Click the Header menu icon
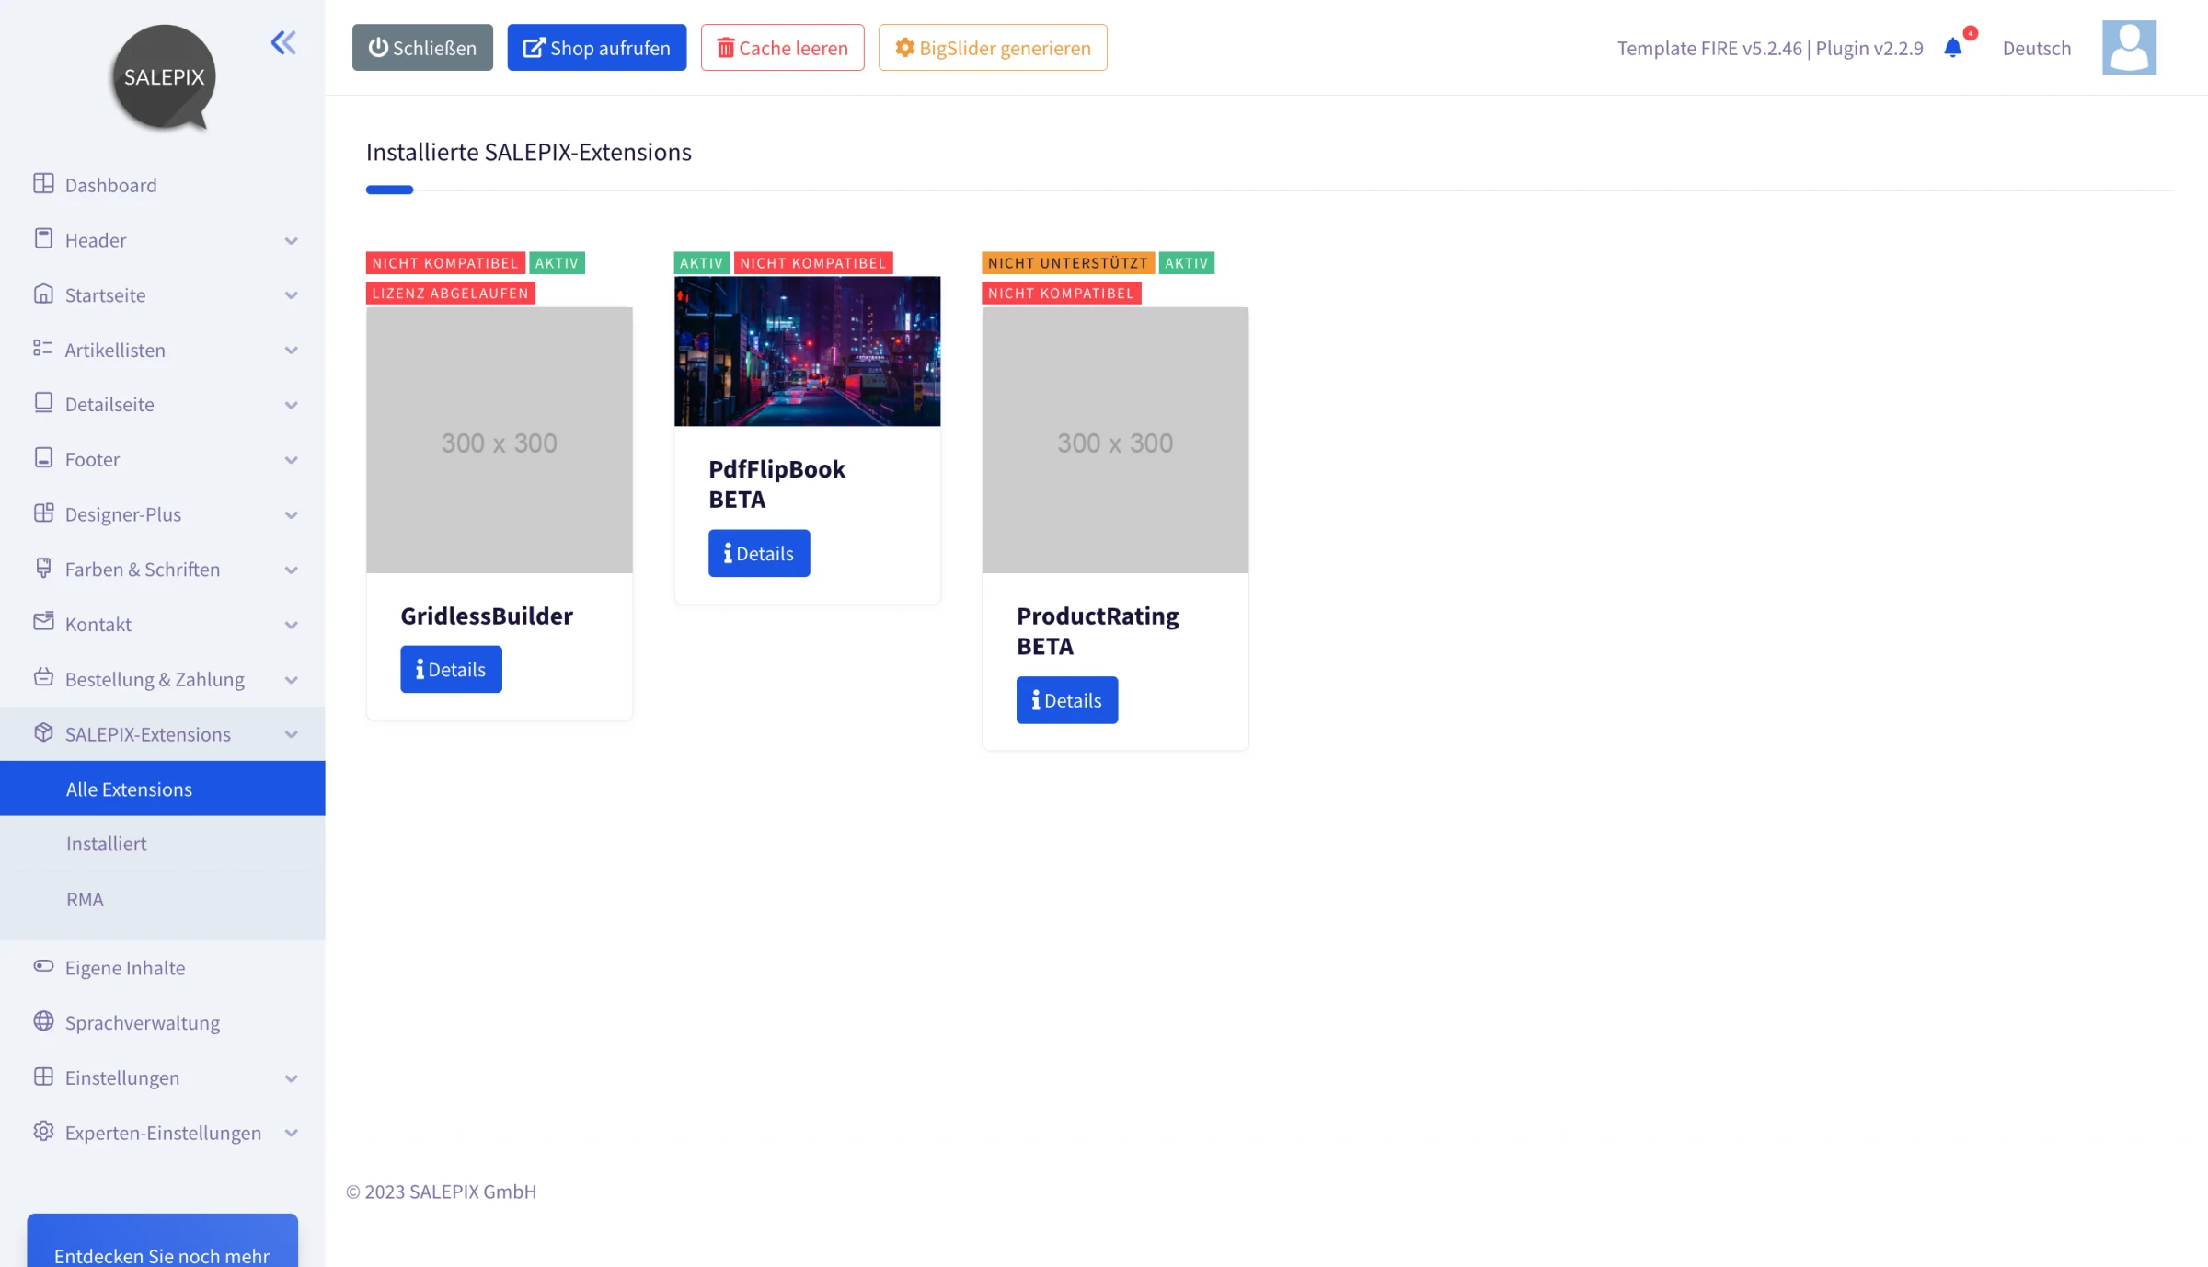The height and width of the screenshot is (1267, 2208). pyautogui.click(x=43, y=239)
